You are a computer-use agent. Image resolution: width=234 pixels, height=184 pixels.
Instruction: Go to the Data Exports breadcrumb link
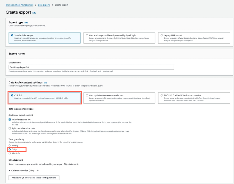click(x=44, y=5)
